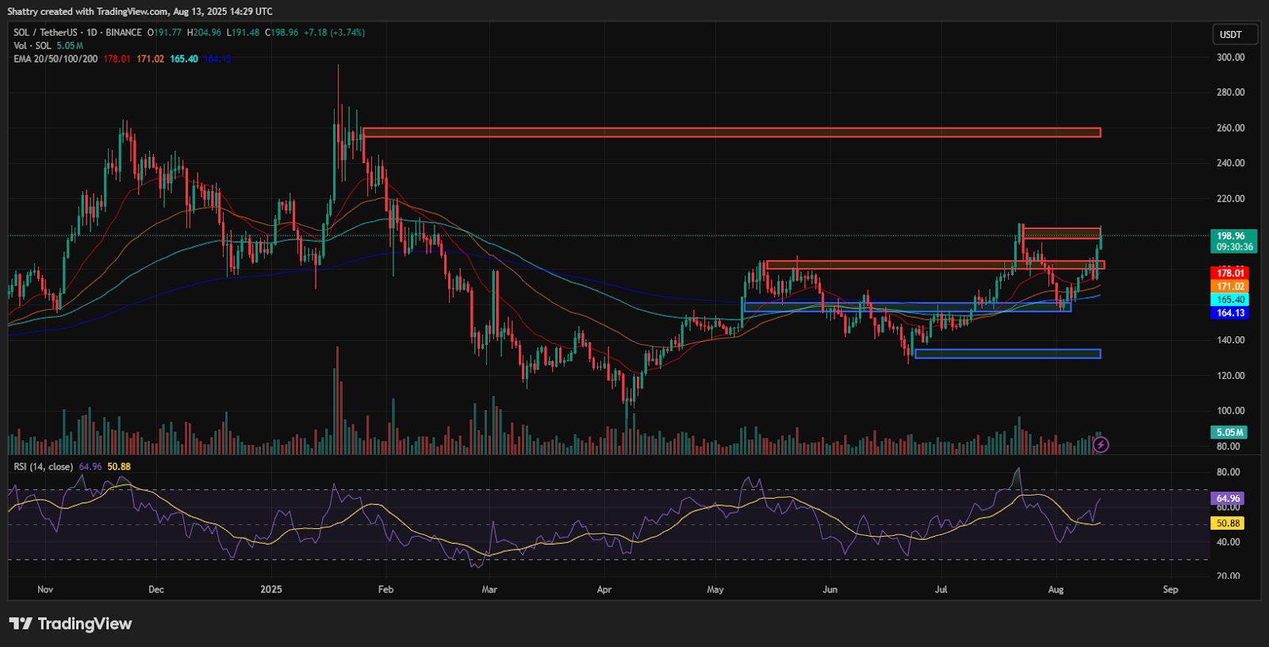Open the USDT currency selector
The width and height of the screenshot is (1269, 647).
1235,34
